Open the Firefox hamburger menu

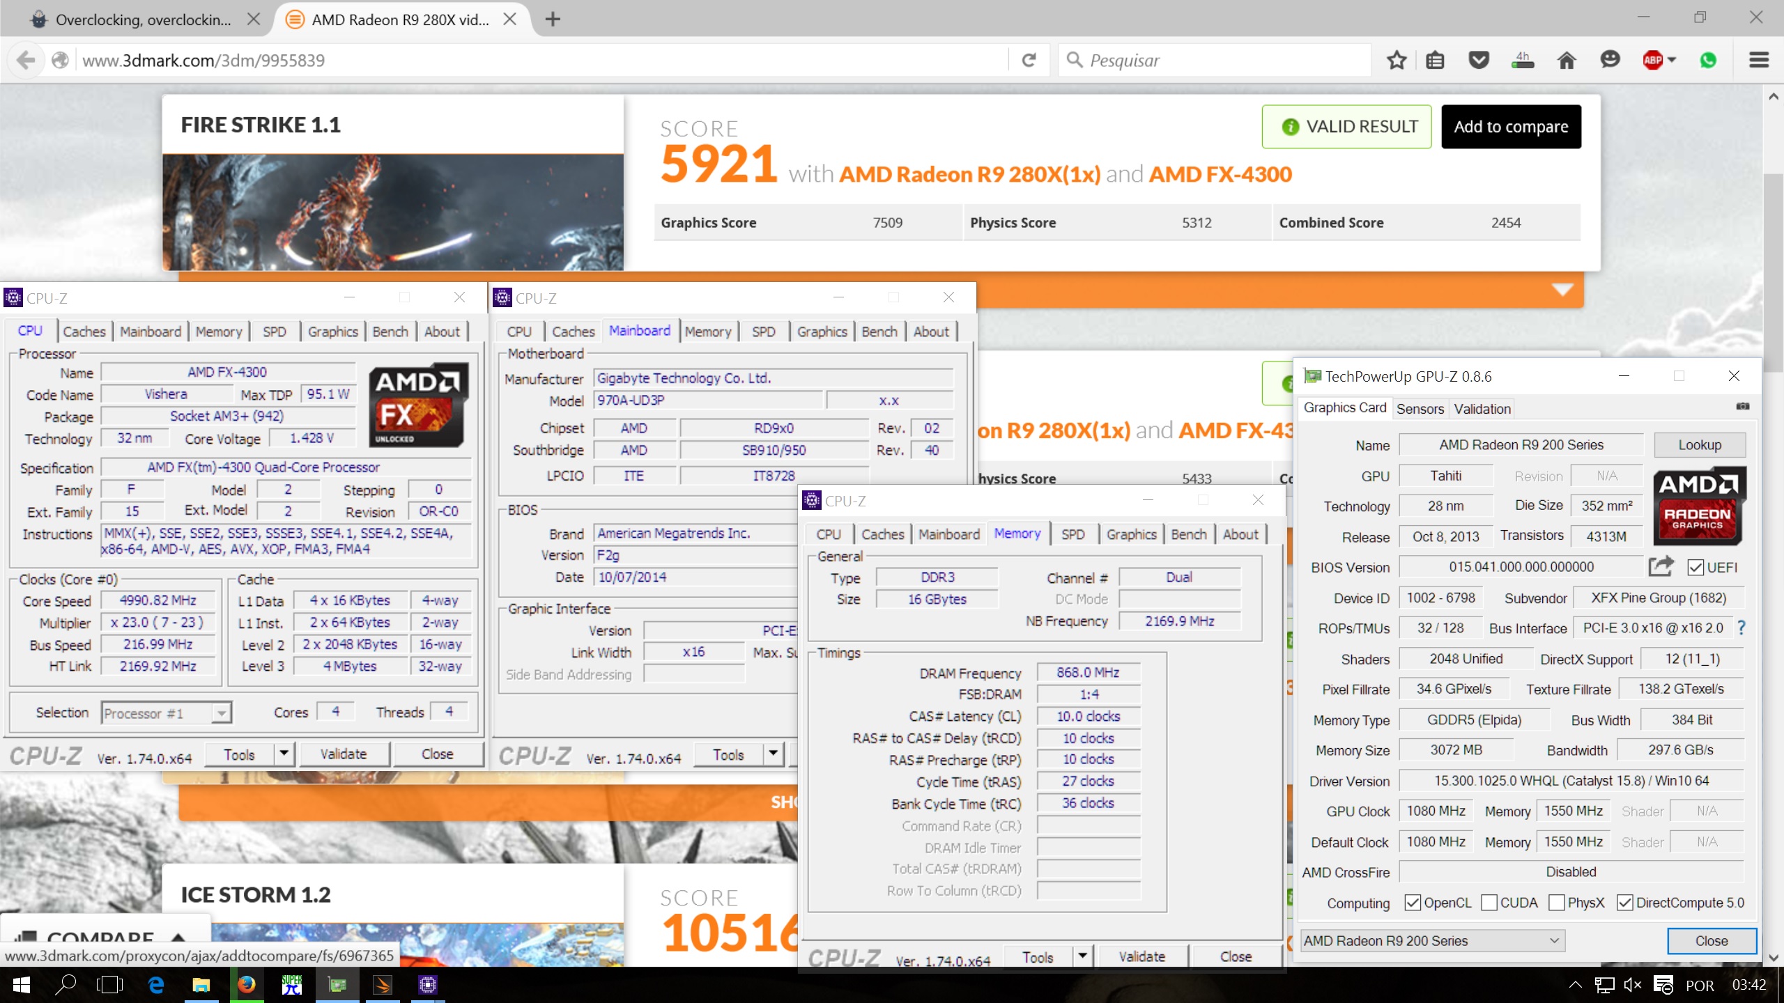(1759, 61)
